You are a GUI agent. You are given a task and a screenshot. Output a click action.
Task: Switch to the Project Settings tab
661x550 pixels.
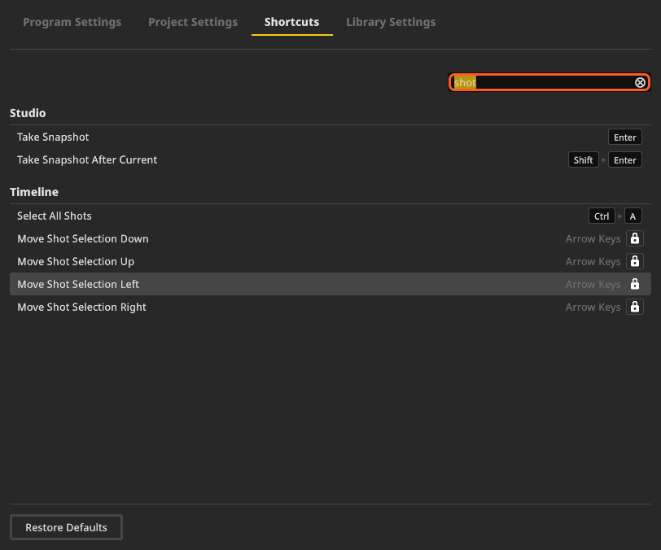(193, 22)
